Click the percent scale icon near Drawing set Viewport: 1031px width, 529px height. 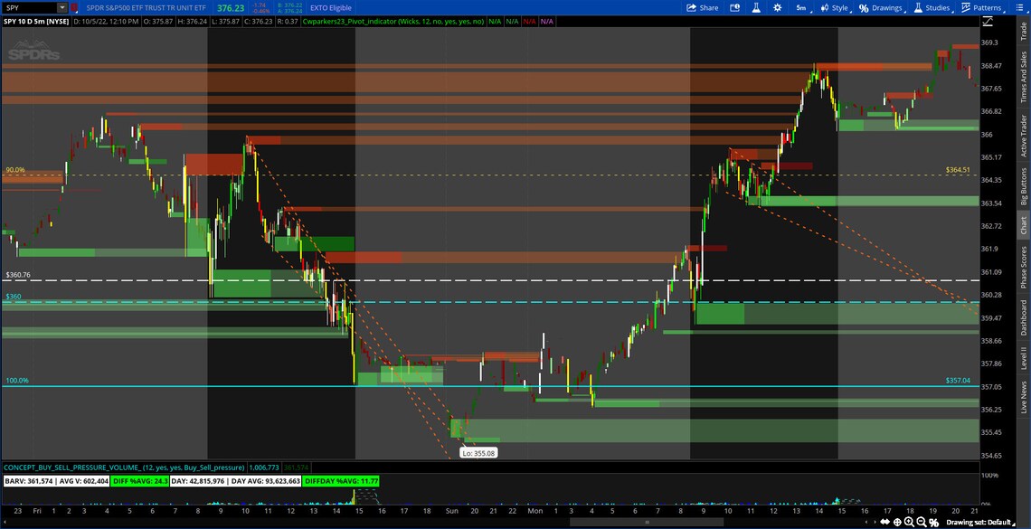[933, 522]
